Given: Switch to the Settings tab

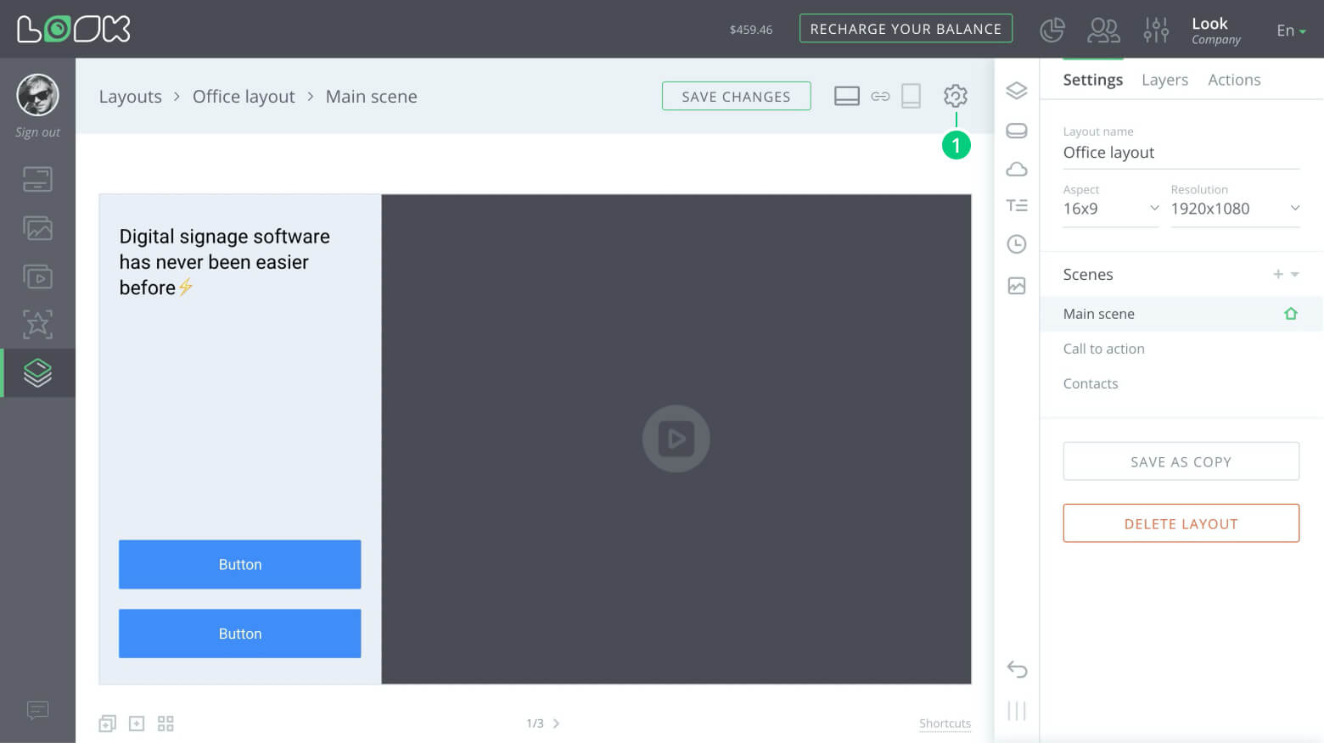Looking at the screenshot, I should coord(1092,80).
